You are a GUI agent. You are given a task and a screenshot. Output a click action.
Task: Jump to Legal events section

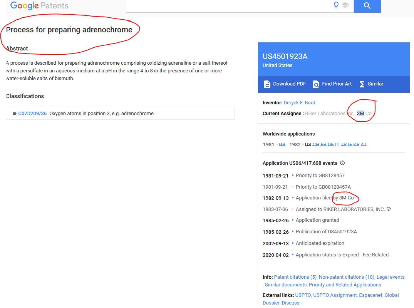tap(391, 277)
